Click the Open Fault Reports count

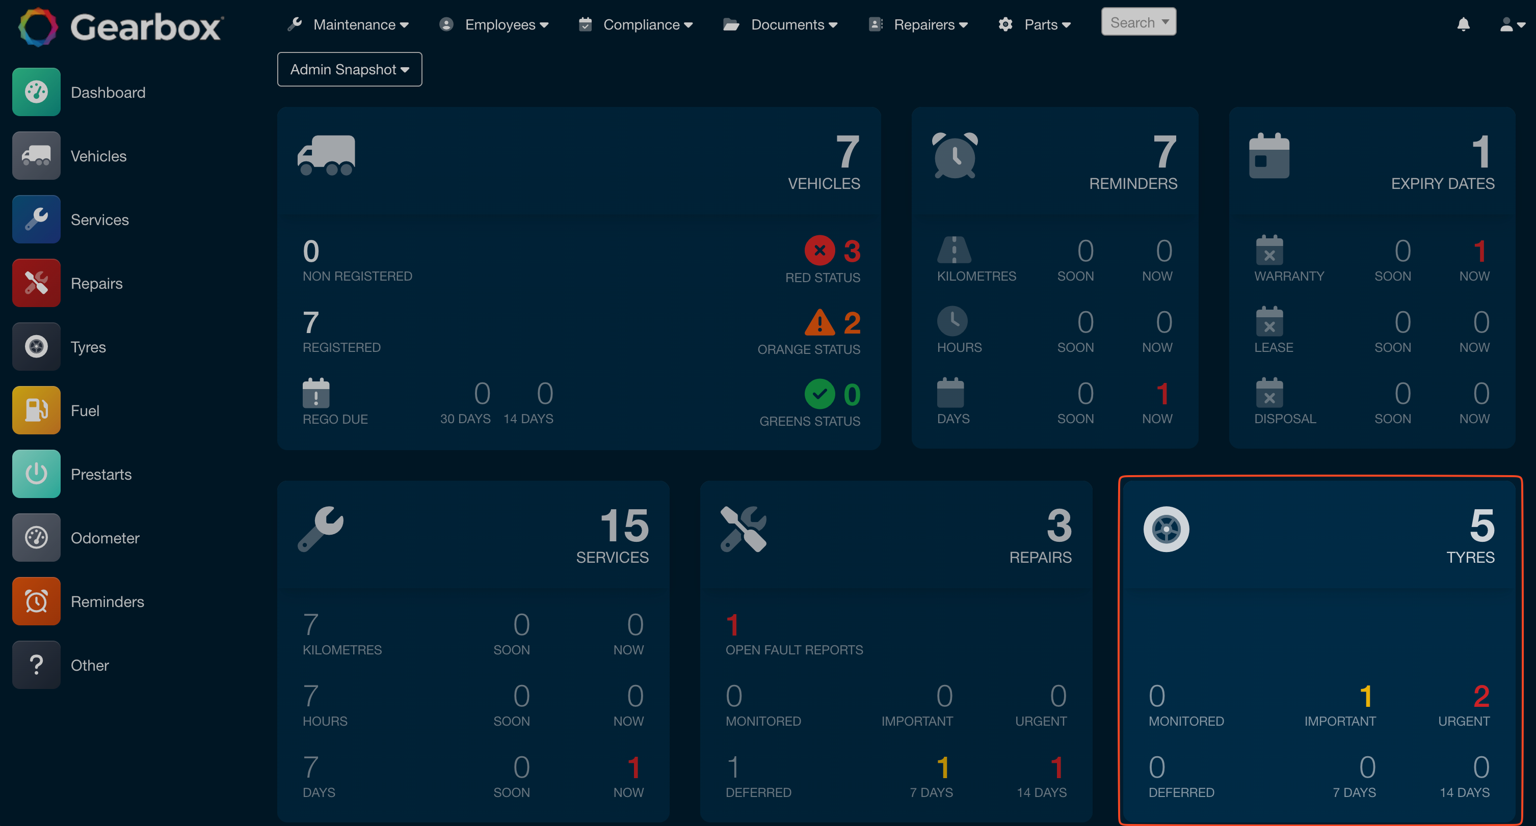coord(732,625)
